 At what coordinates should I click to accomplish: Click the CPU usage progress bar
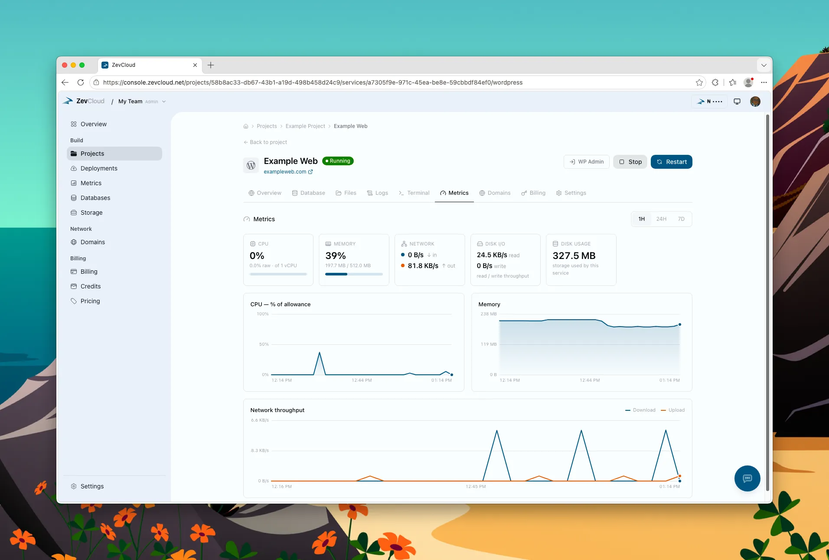point(278,274)
